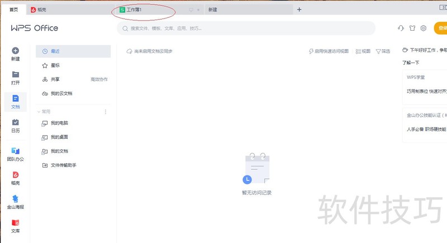
Task: Open the 日历 calendar icon
Action: point(16,122)
